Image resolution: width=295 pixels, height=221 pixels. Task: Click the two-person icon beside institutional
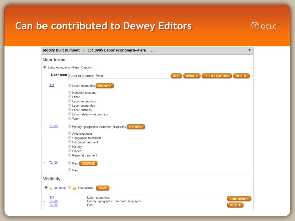[75, 188]
